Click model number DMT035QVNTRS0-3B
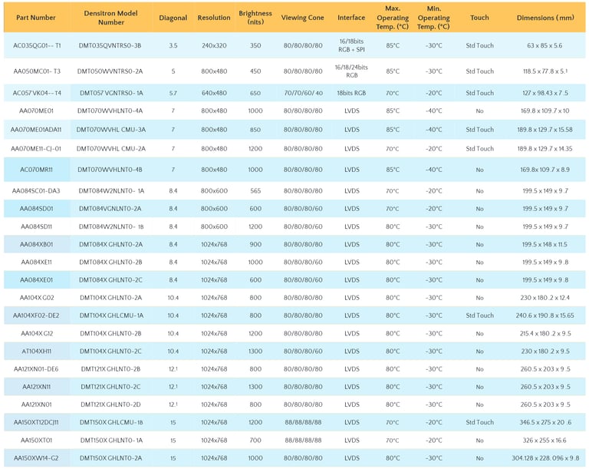The height and width of the screenshot is (469, 589). pyautogui.click(x=110, y=45)
